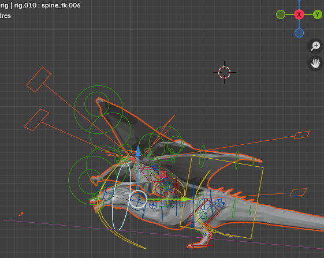The image size is (324, 258).
Task: Click the rig.010 : spine_fk.006 overlay text
Action: pos(47,5)
